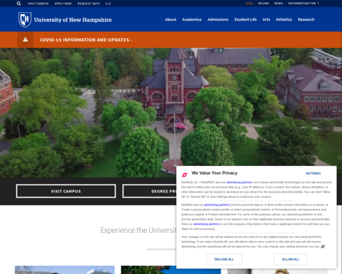Open the Arts menu
The width and height of the screenshot is (342, 274).
click(266, 20)
